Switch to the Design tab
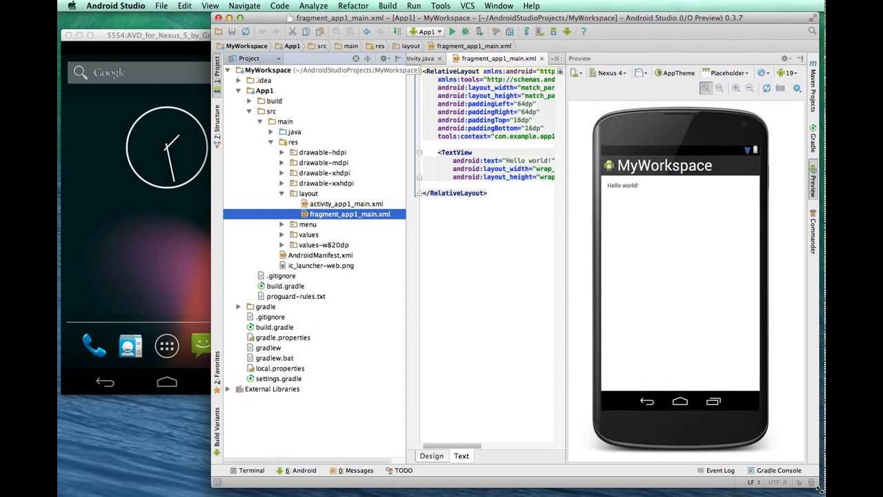This screenshot has width=883, height=497. coord(432,456)
